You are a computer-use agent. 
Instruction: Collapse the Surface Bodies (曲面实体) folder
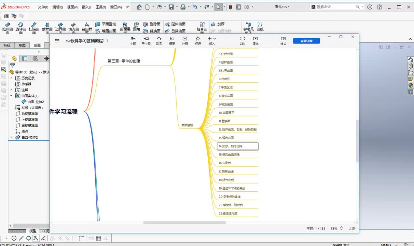click(x=11, y=96)
